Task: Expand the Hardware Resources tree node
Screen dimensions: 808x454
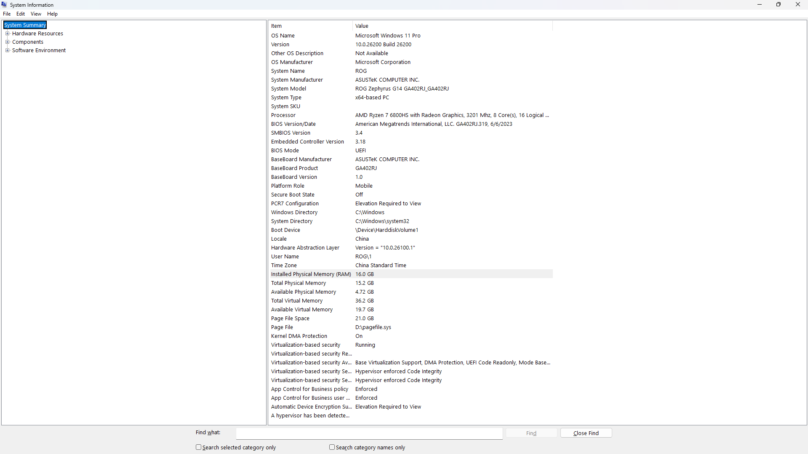Action: [x=7, y=34]
